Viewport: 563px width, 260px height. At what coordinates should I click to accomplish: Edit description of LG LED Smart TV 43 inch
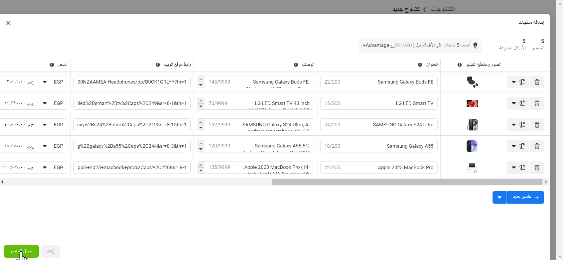[x=255, y=103]
